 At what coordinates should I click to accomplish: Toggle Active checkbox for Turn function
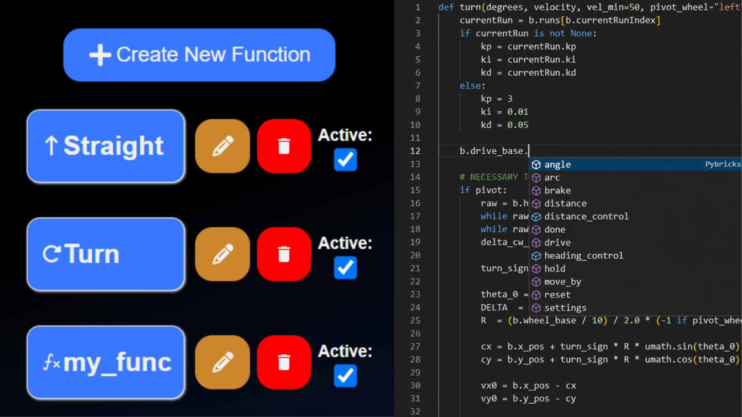[345, 268]
